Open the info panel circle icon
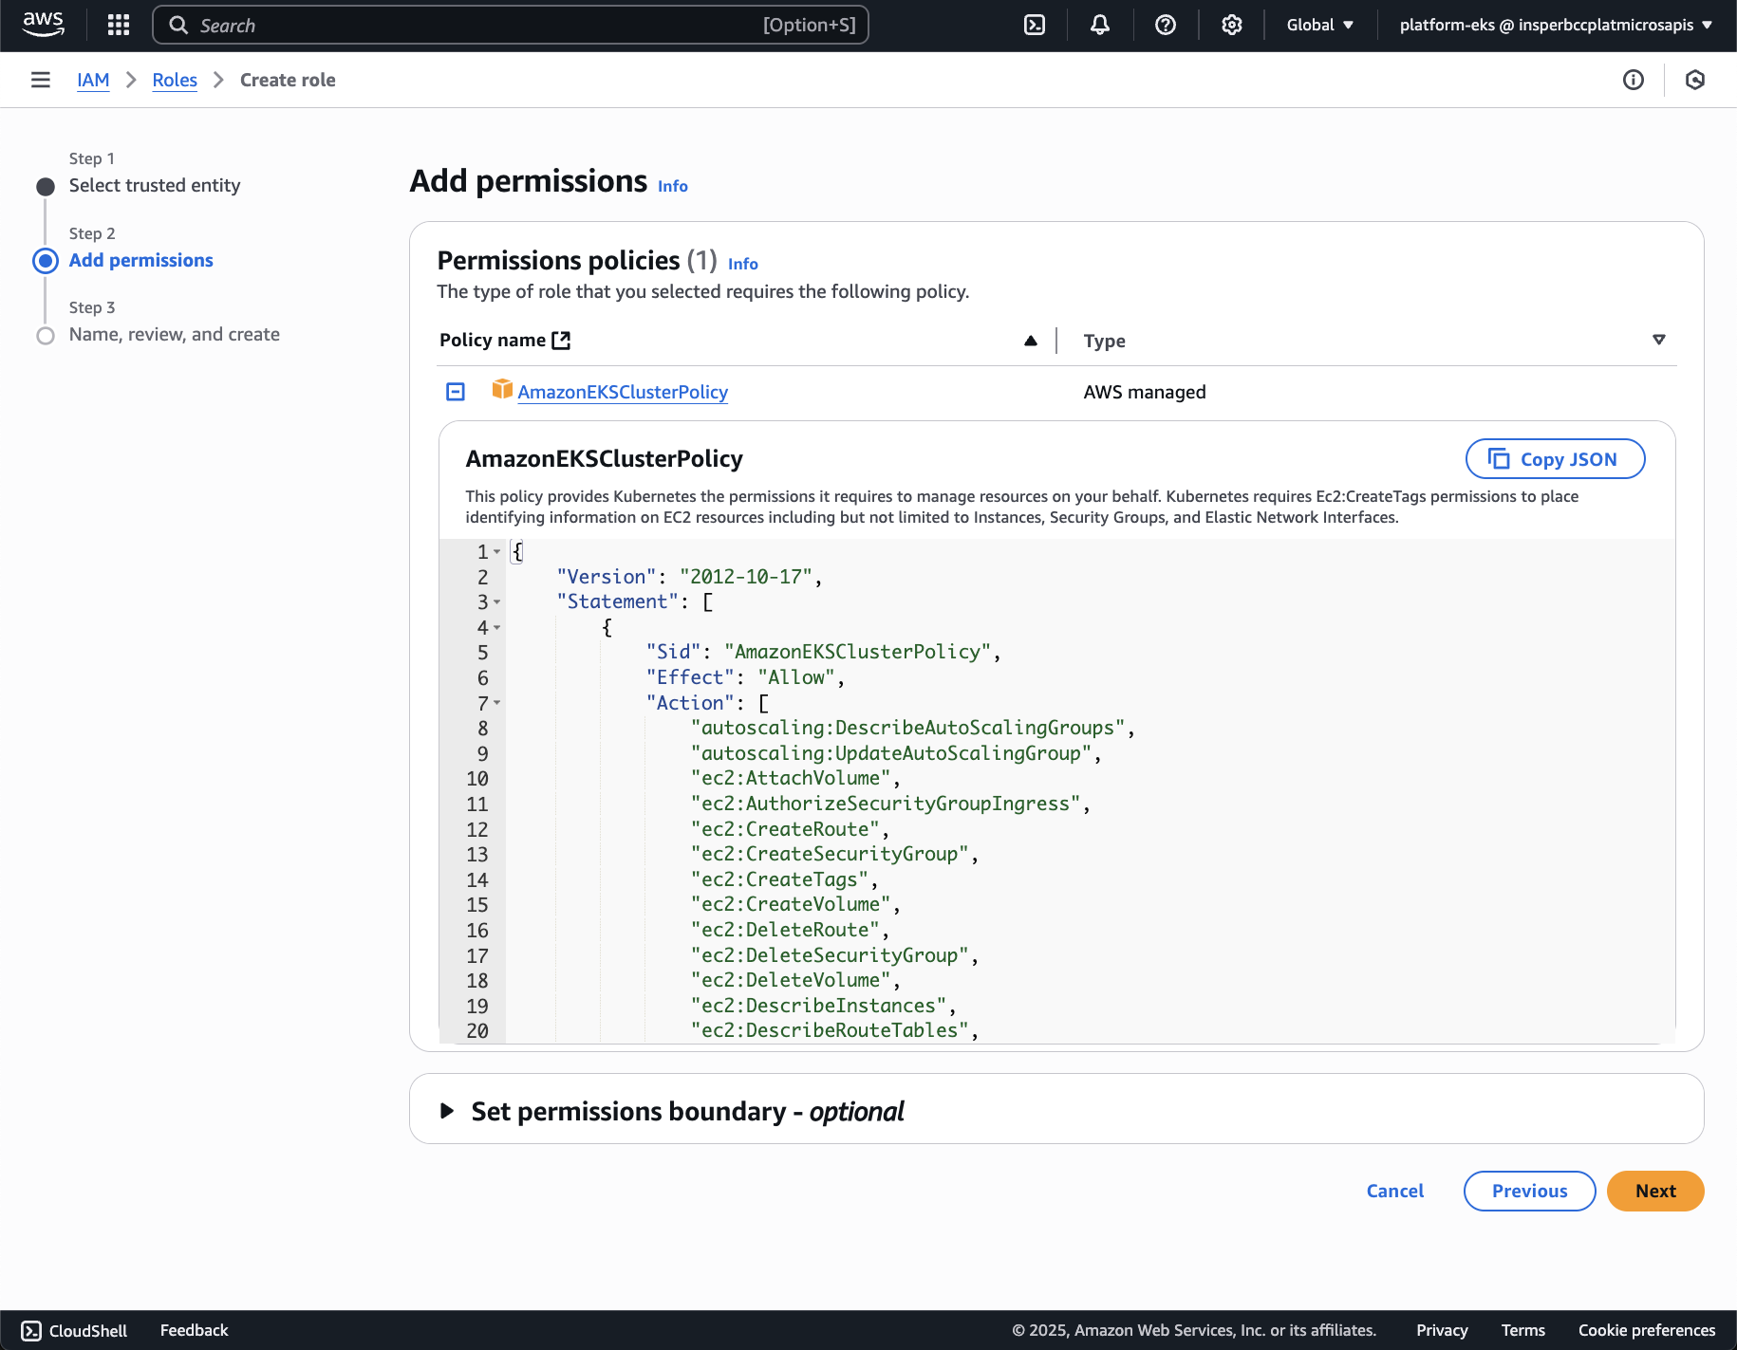 pyautogui.click(x=1633, y=80)
